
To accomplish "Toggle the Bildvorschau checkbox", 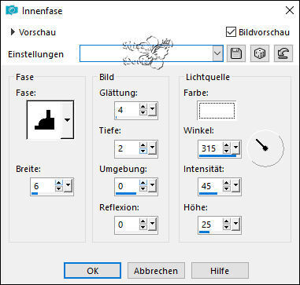I will (231, 32).
